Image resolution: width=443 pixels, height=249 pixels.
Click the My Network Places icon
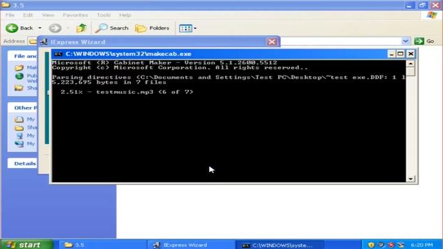(19, 144)
